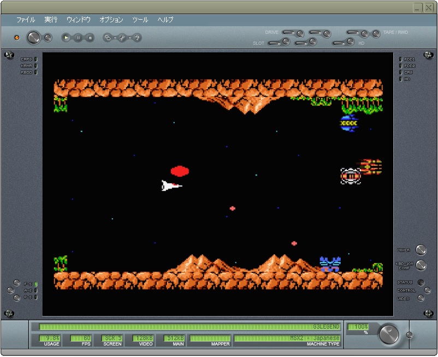The width and height of the screenshot is (438, 357).
Task: Toggle the A-S switch knob
Action: click(x=10, y=290)
